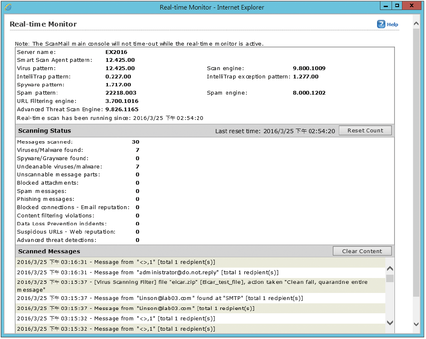426x339 pixels.
Task: Select the administrator@do.not.reply message entry
Action: point(200,272)
